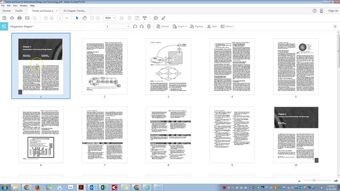Go to the next page arrow
This screenshot has width=340, height=191.
(52, 18)
